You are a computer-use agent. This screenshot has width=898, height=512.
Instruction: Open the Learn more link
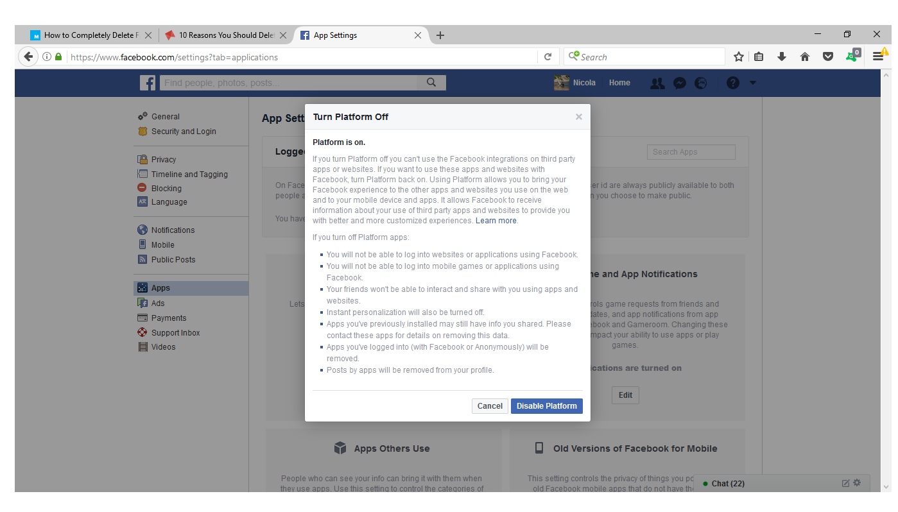tap(496, 221)
